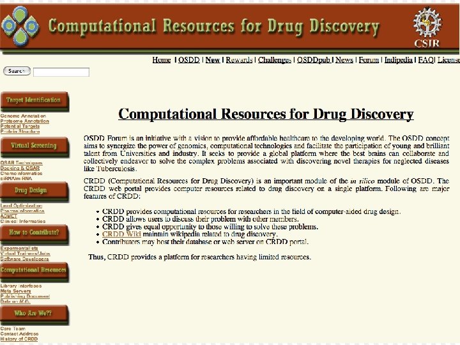Open the Challenges navigation link
This screenshot has height=345, width=460.
point(275,60)
